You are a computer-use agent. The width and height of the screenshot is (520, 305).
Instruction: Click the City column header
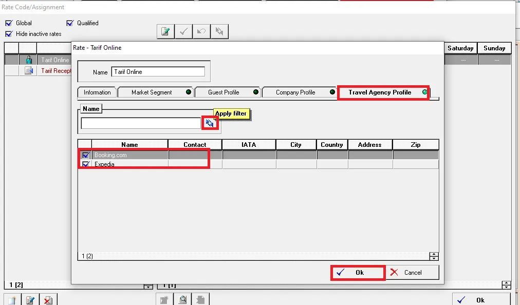[x=296, y=145]
